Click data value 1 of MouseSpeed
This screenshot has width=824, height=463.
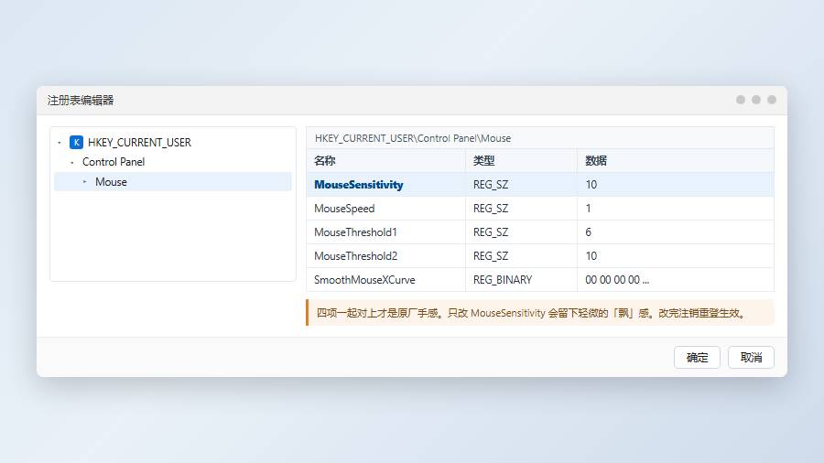588,209
